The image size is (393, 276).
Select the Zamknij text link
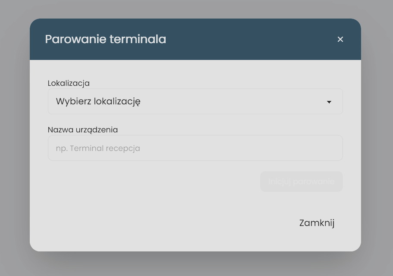click(x=317, y=223)
